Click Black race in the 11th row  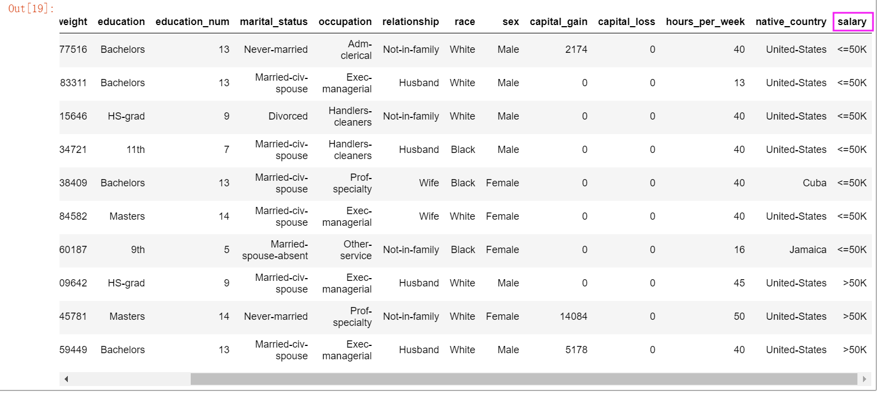(x=463, y=150)
